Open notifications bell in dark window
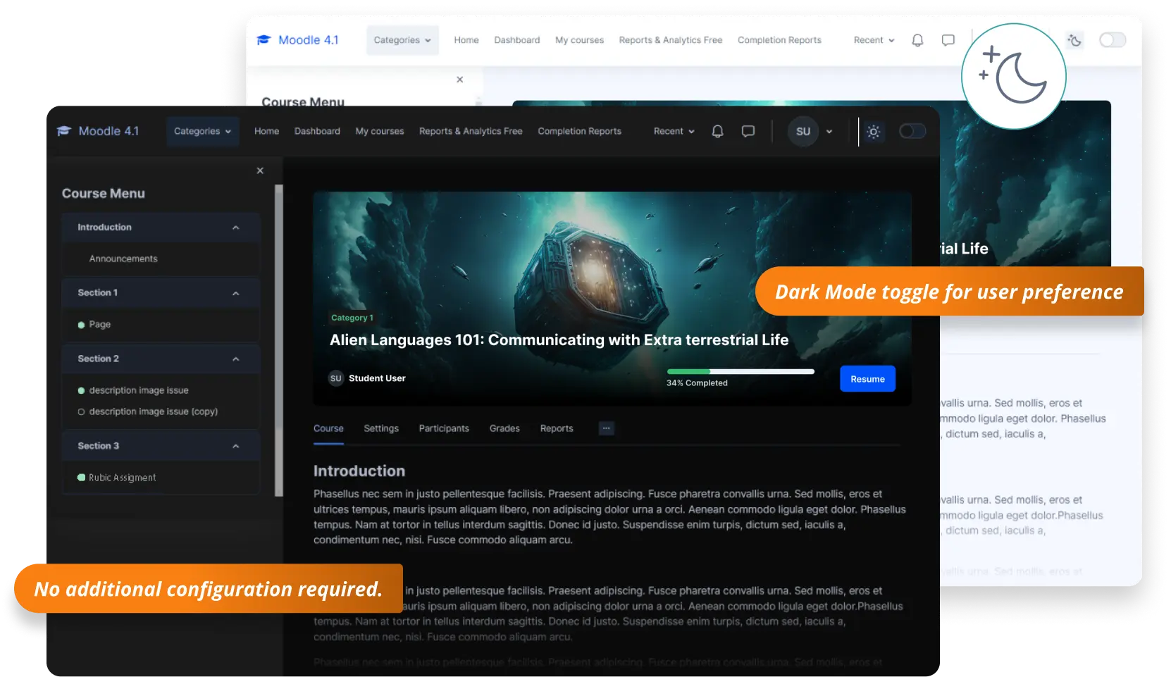The width and height of the screenshot is (1171, 677). tap(717, 131)
